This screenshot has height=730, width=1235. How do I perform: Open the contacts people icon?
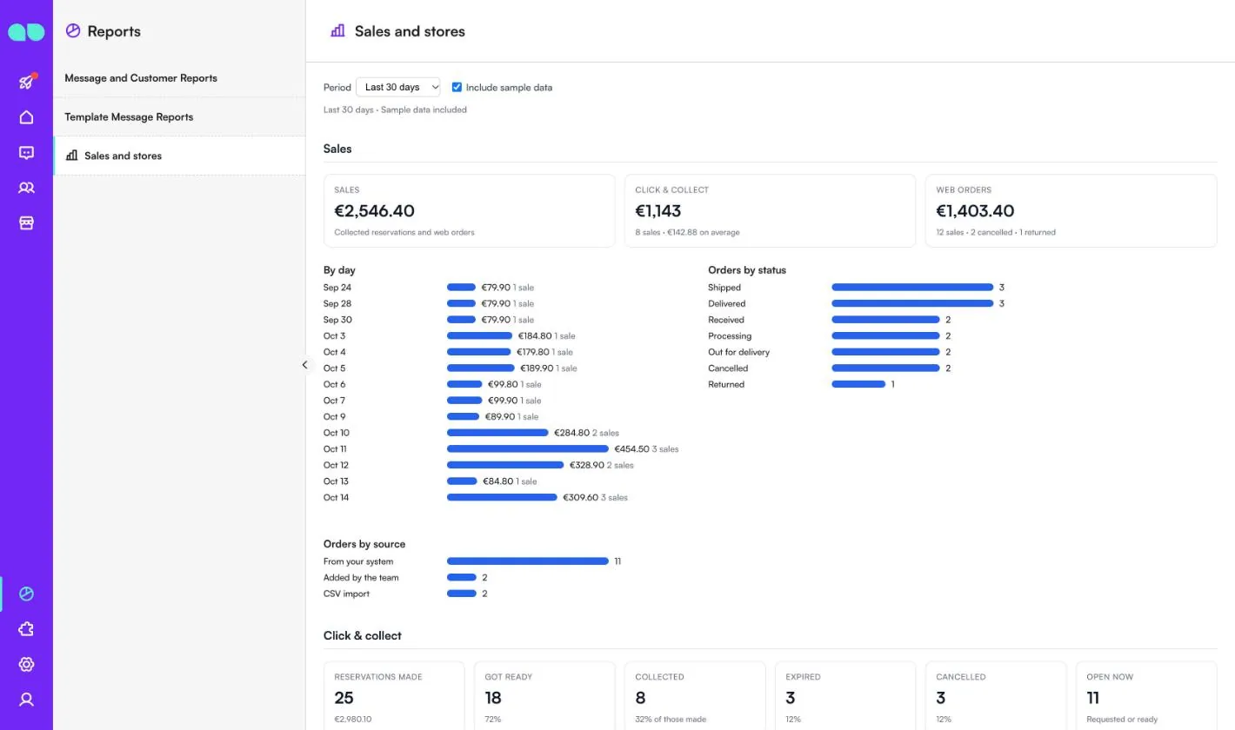point(26,188)
